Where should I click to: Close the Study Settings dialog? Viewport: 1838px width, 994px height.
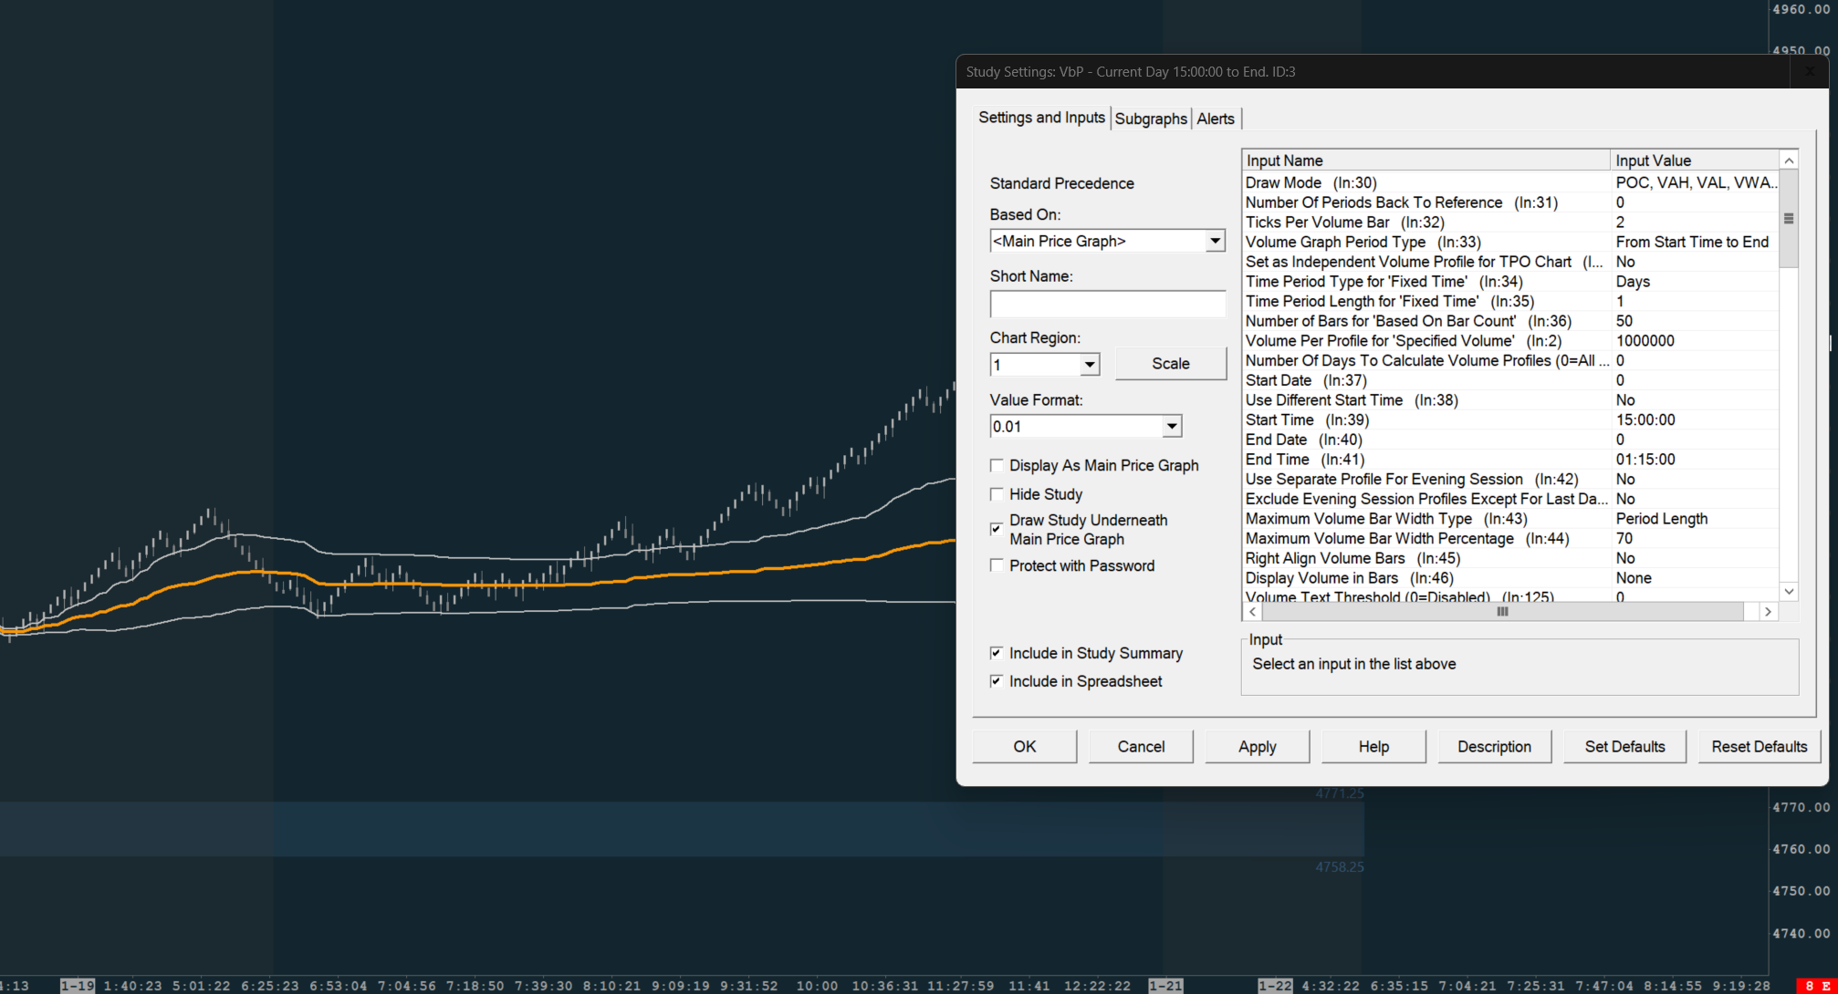tap(1810, 72)
